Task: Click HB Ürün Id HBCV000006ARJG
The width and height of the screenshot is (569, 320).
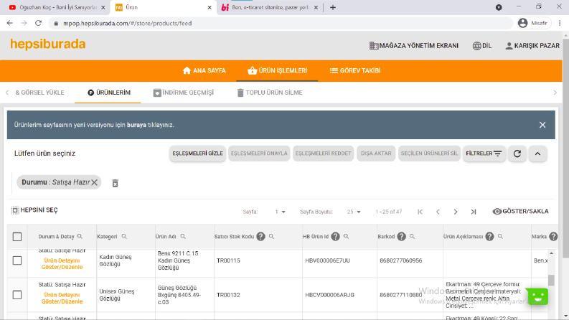Action: (x=329, y=295)
